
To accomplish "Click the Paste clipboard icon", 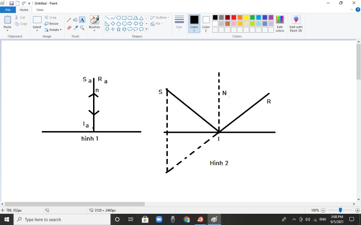I will coord(7,20).
